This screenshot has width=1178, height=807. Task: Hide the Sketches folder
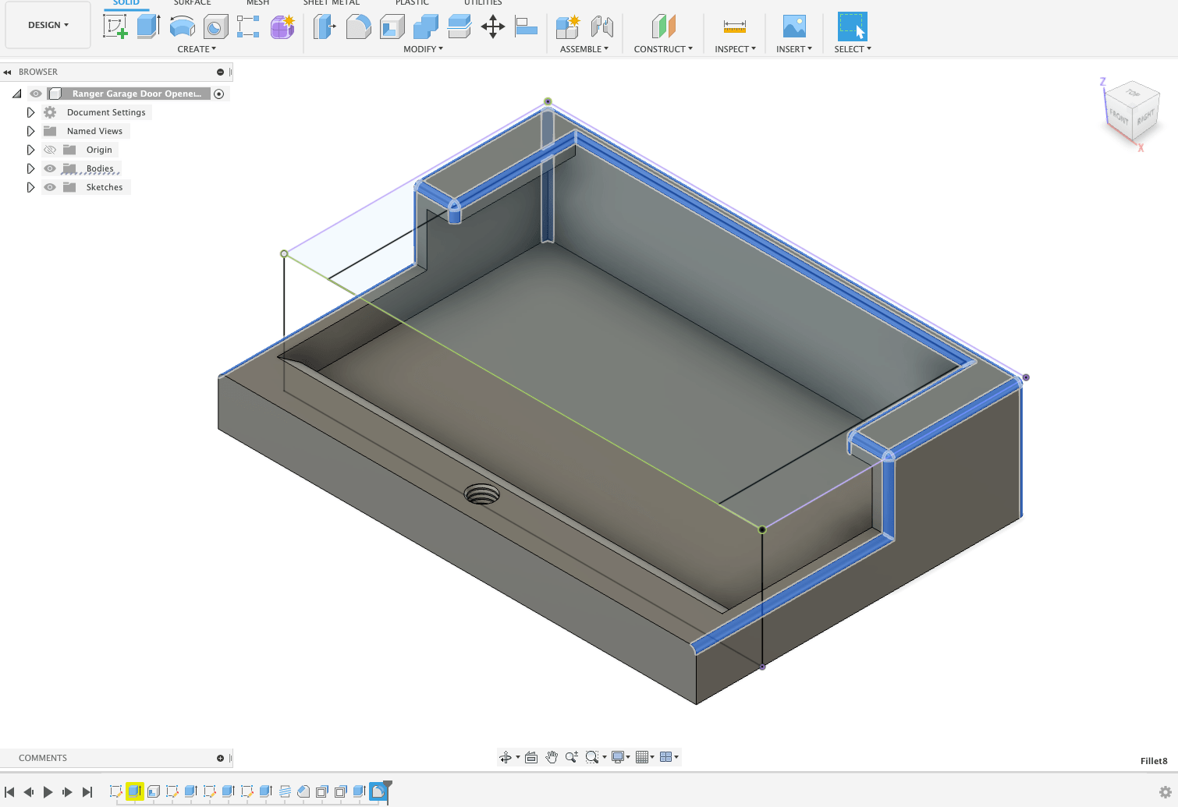[x=50, y=187]
